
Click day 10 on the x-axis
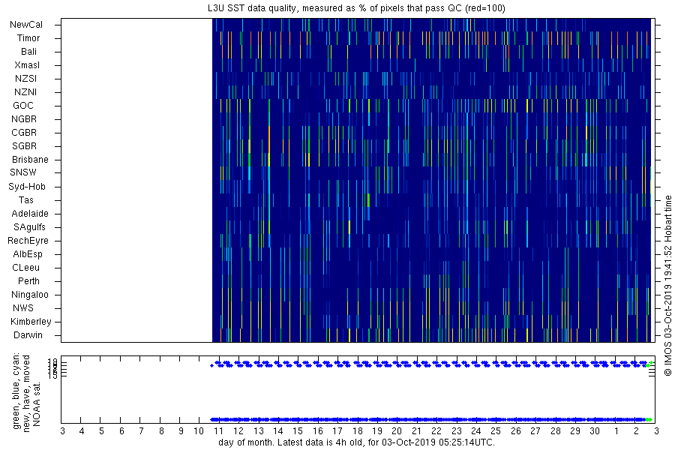199,431
